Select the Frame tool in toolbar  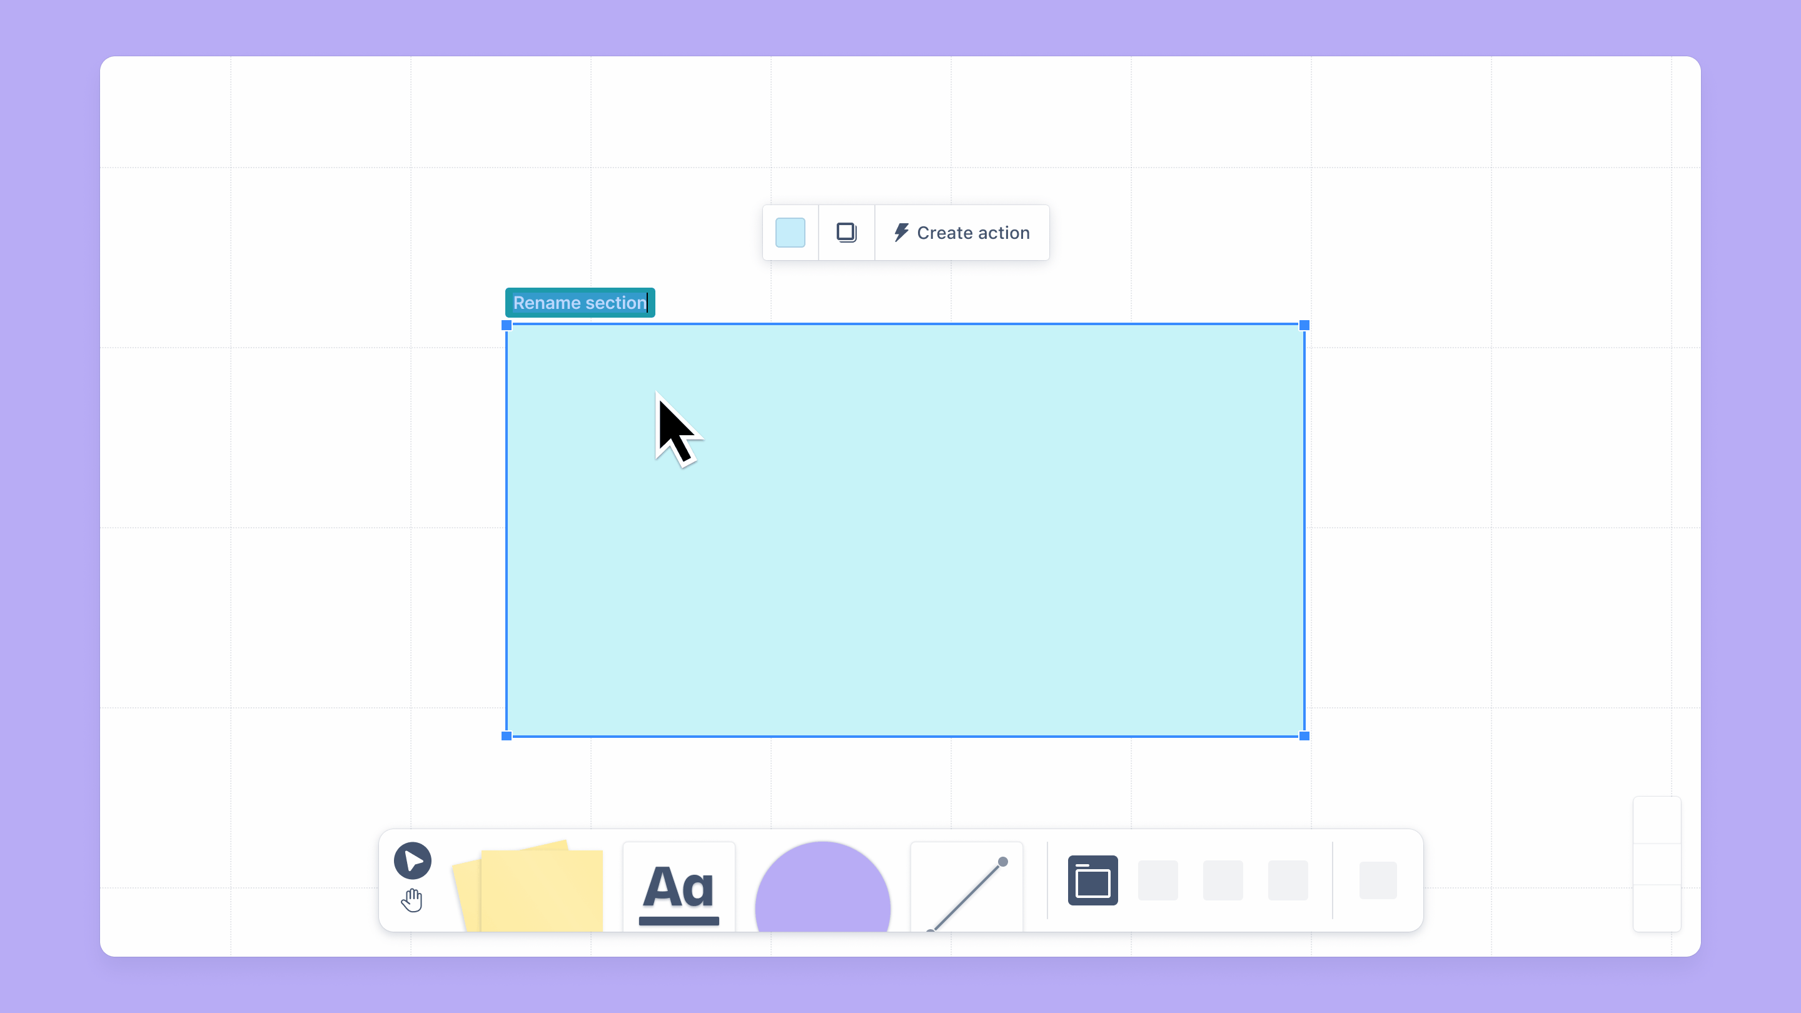[x=1092, y=880]
